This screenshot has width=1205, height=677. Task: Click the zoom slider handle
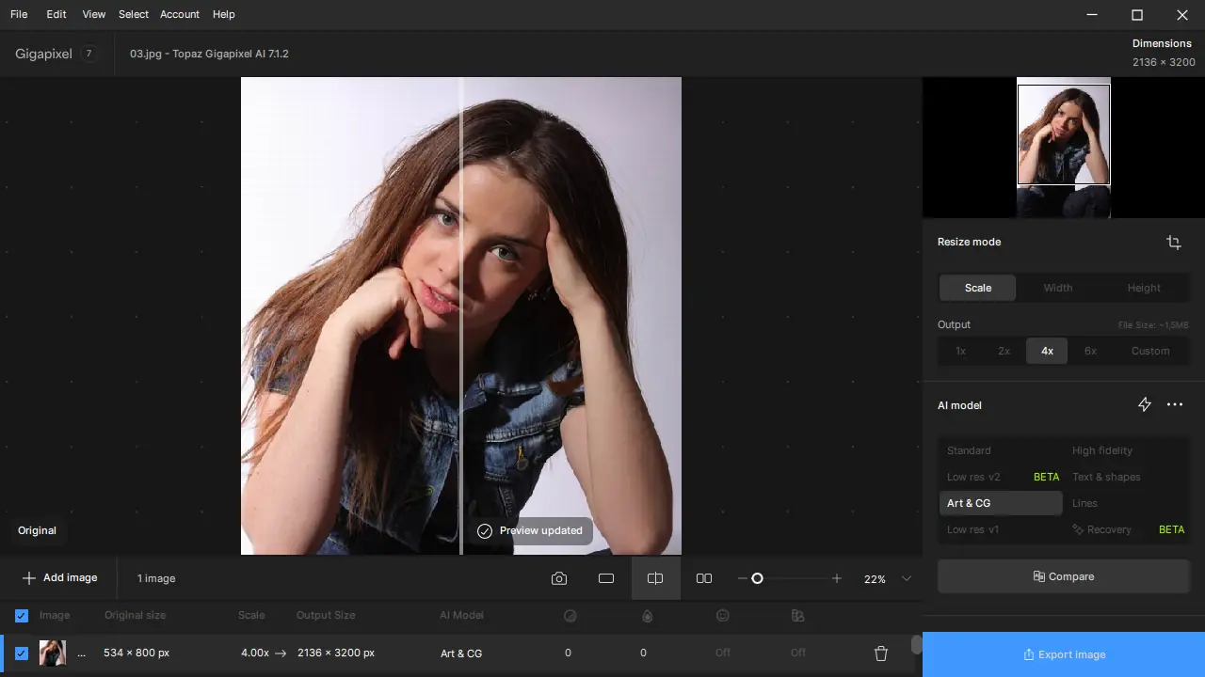(x=757, y=578)
